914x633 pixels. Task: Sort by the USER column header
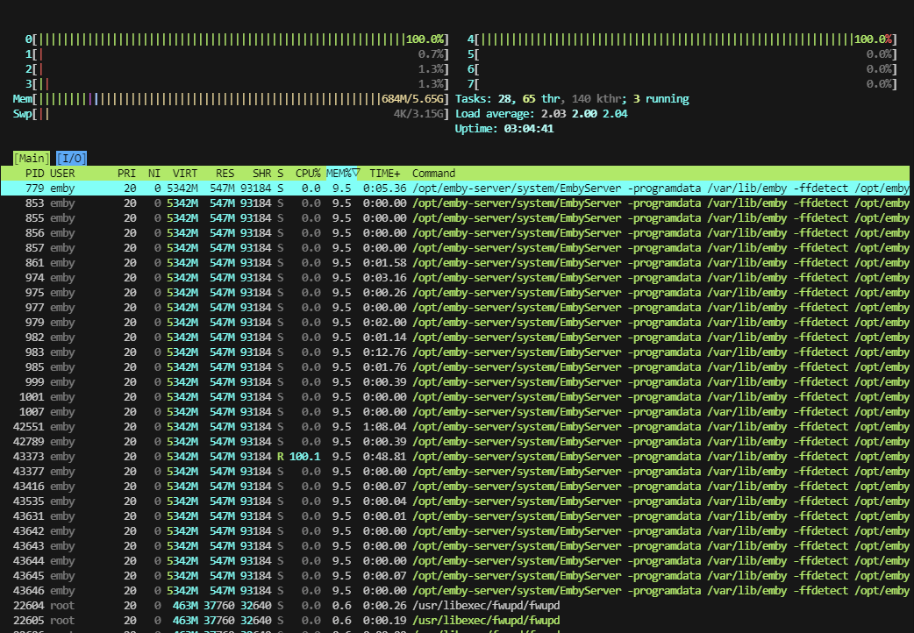62,174
